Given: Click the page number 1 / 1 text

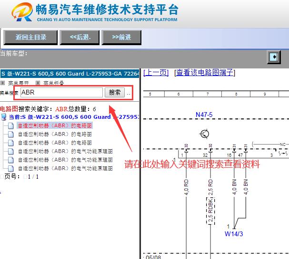Looking at the screenshot, I should coord(33,177).
